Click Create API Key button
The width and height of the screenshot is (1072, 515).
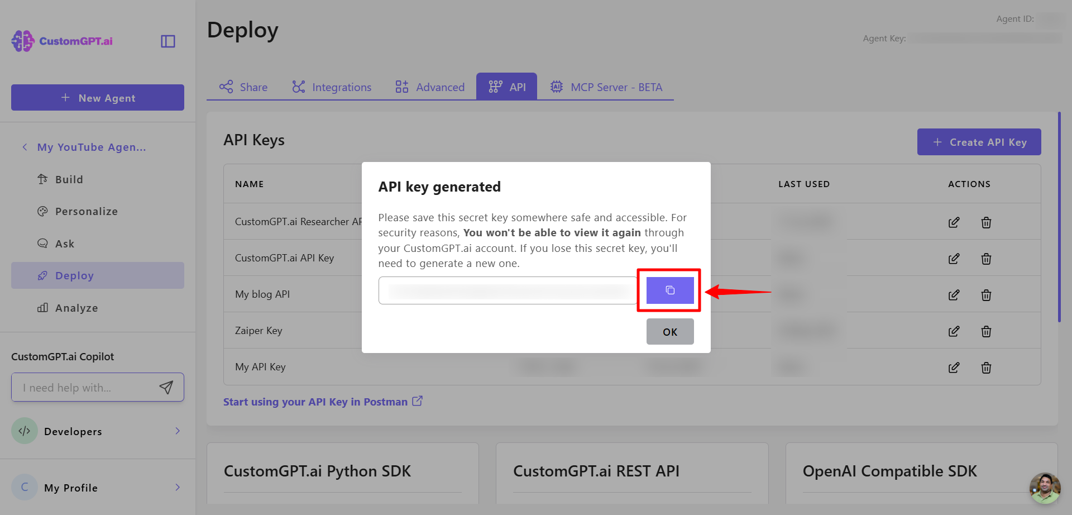click(x=979, y=142)
